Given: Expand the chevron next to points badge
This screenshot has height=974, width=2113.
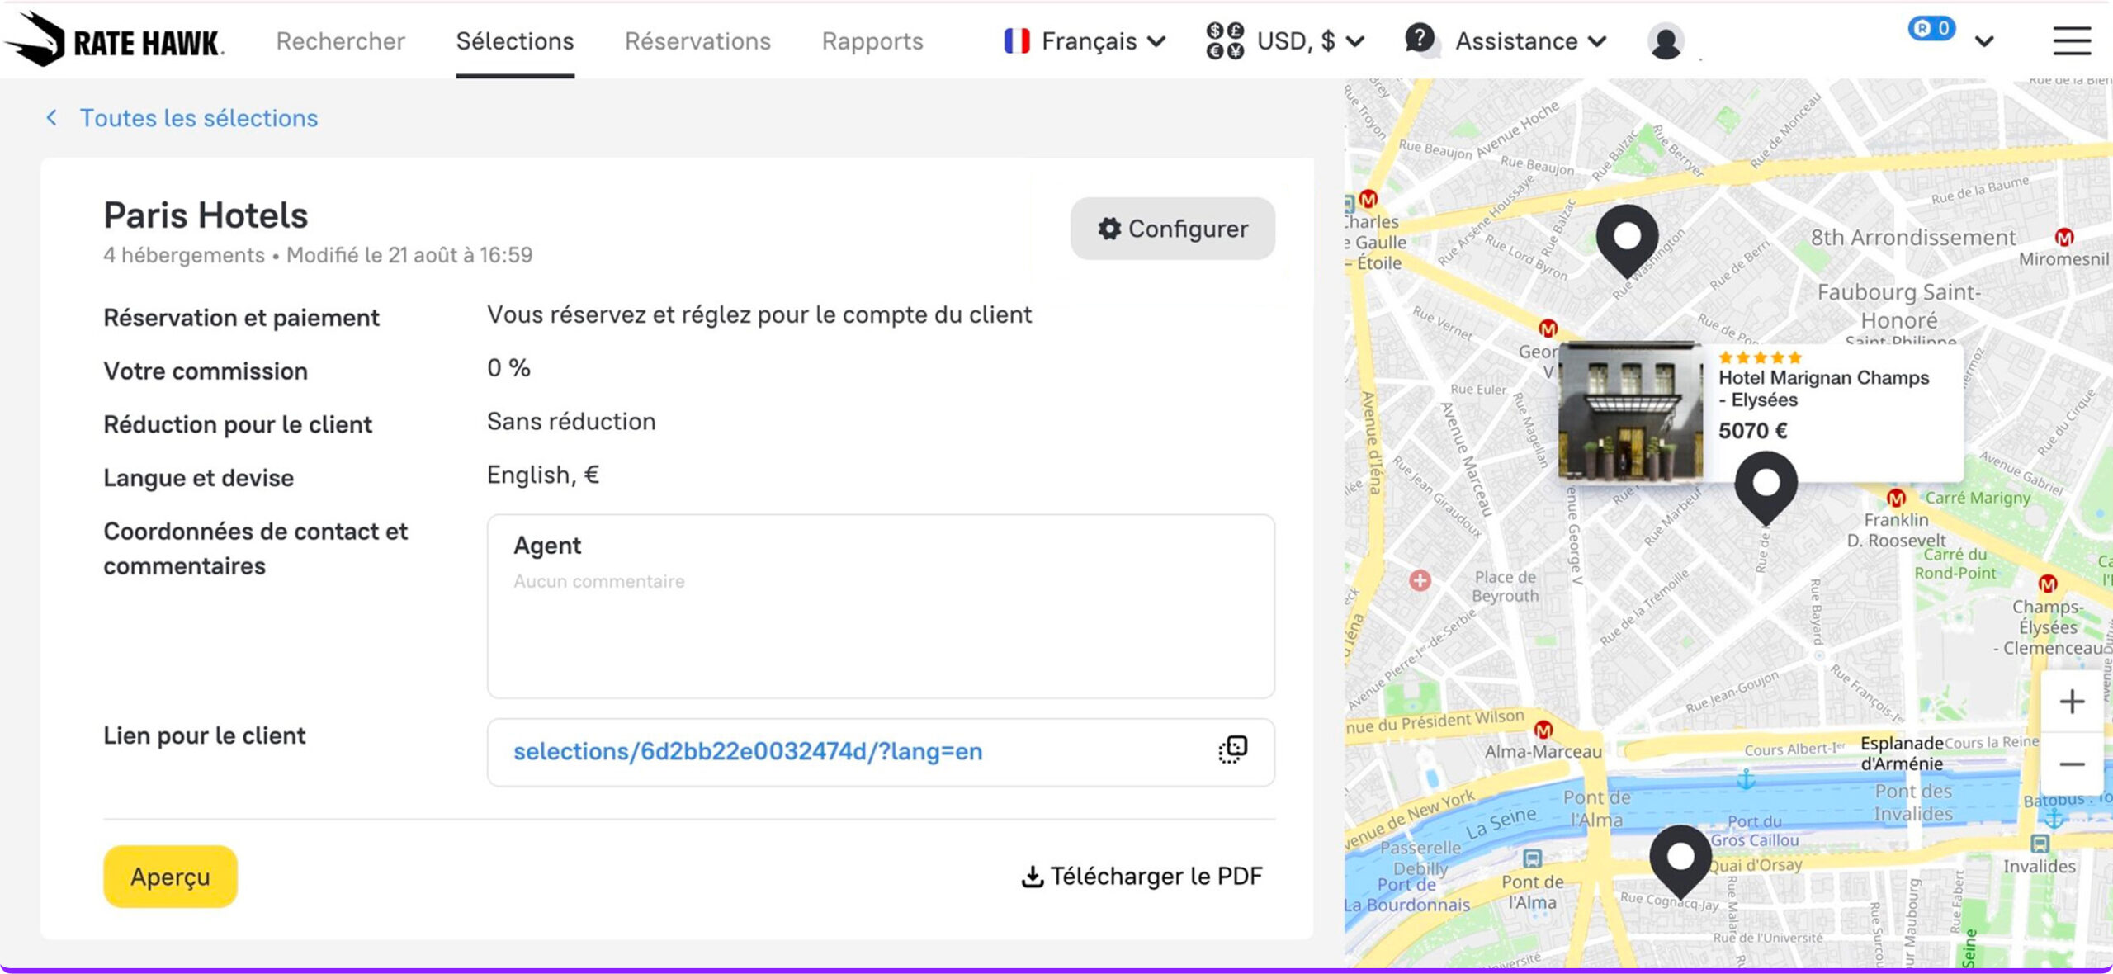Looking at the screenshot, I should 1985,41.
